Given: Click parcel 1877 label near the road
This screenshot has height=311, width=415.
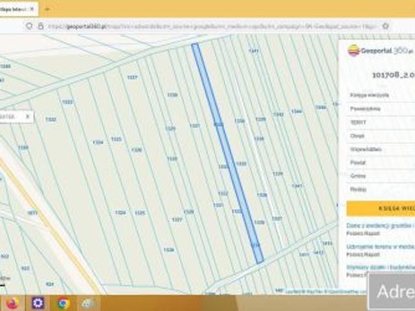Looking at the screenshot, I should (32, 213).
